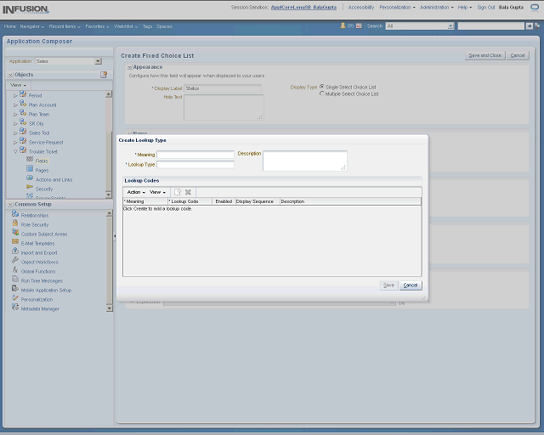Click the lookup Description text area
Screen dimensions: 544x435
305,161
